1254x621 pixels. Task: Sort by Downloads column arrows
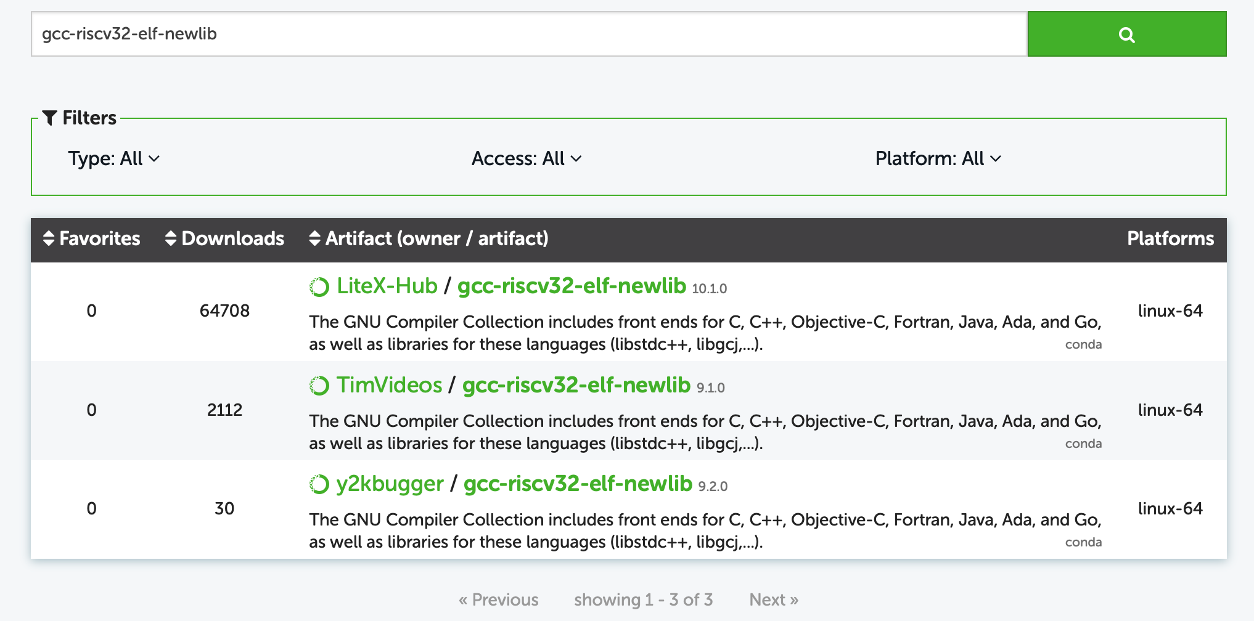171,238
